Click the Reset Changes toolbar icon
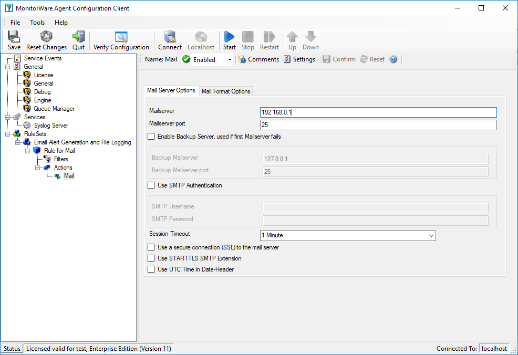Viewport: 518px width, 355px height. pyautogui.click(x=46, y=37)
